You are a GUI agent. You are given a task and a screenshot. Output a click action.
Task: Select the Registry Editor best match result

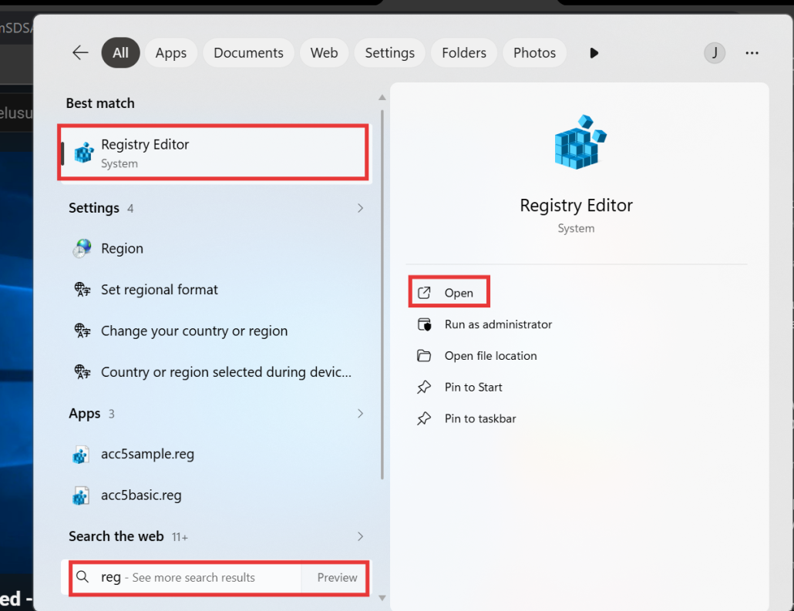coord(214,153)
